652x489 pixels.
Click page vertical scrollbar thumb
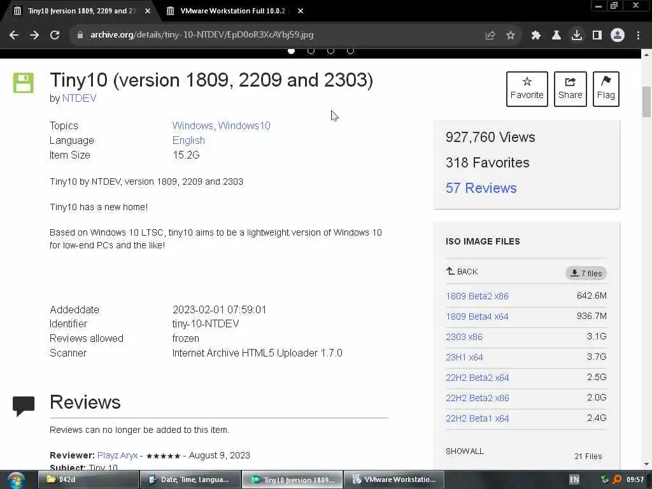pyautogui.click(x=646, y=102)
